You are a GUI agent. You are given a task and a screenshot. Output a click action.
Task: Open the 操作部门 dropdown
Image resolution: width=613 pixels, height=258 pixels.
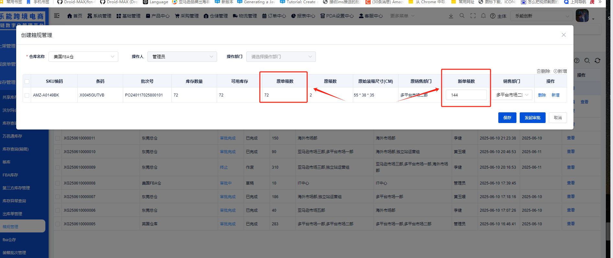[281, 57]
